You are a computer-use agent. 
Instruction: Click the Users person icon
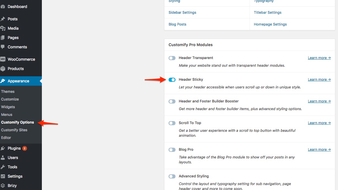pos(3,158)
